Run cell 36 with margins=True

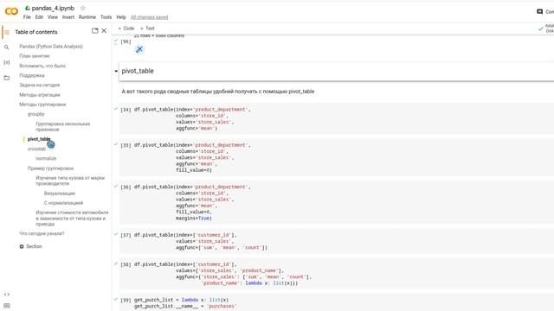tap(126, 187)
